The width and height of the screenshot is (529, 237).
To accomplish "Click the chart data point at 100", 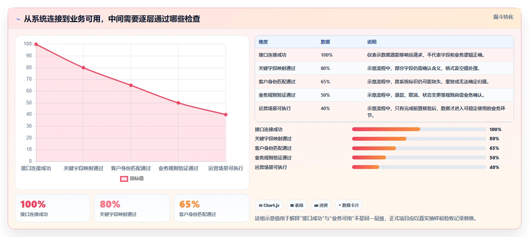I will click(36, 44).
